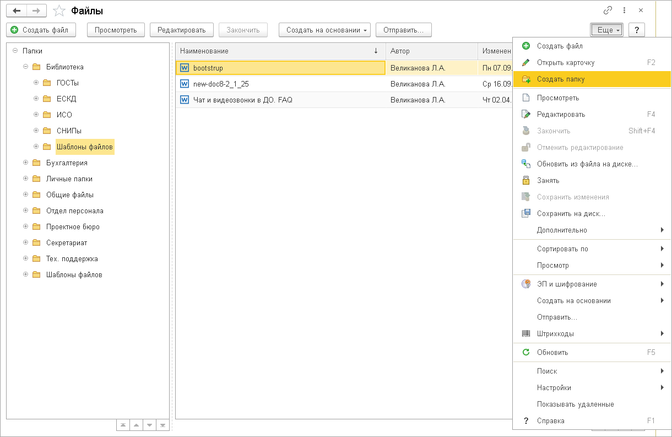
Task: Click the floppy disk icon Сохранить на диск
Action: [526, 213]
